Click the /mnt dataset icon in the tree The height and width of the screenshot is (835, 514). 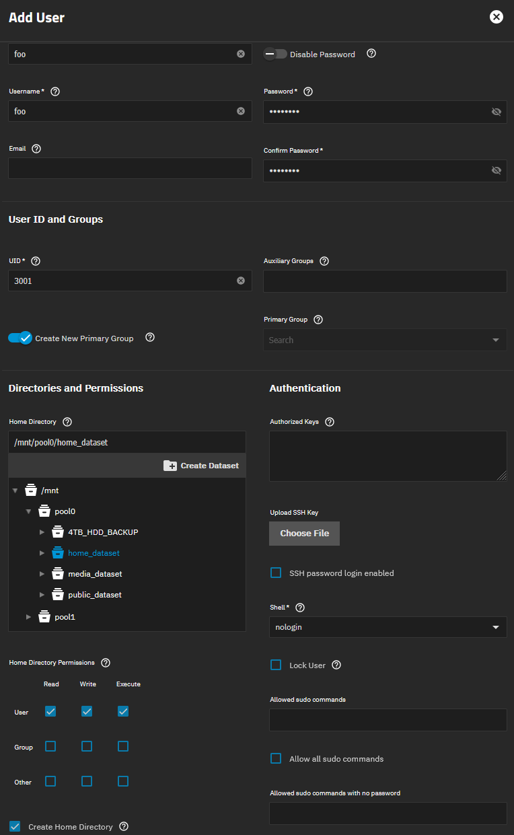pyautogui.click(x=31, y=490)
